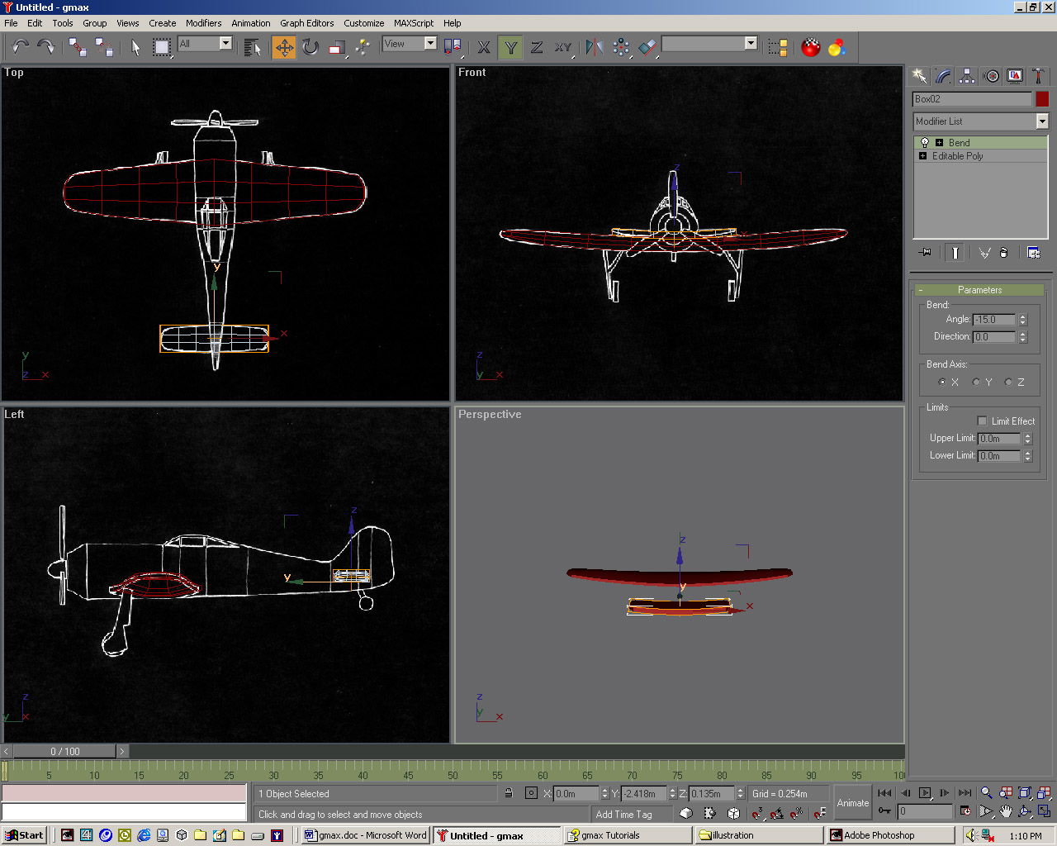Select the Y bend axis radio button
Viewport: 1057px width, 846px height.
pos(977,382)
